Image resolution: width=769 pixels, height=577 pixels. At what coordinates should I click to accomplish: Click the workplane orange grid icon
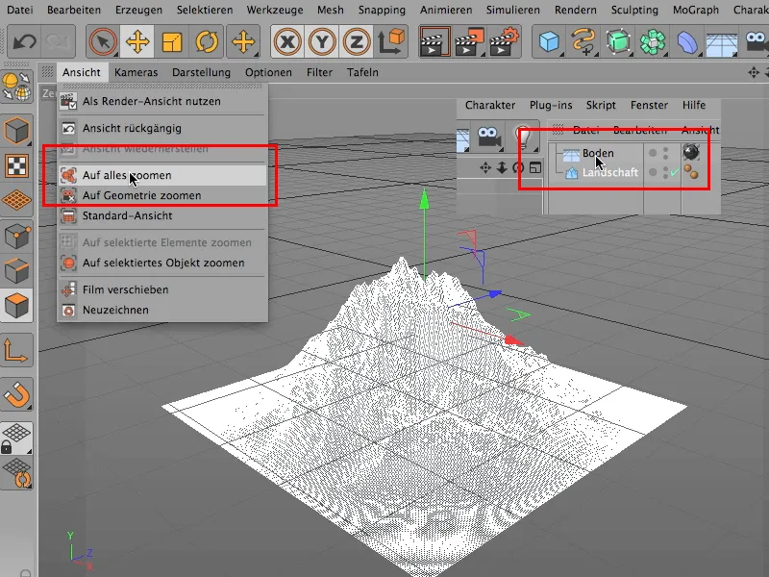tap(17, 200)
